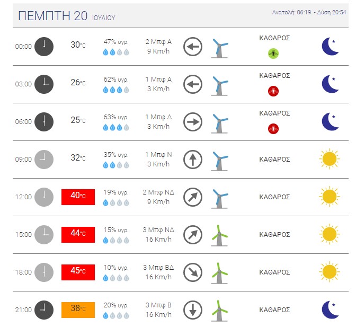Click the dark clock icon for 00:00

tap(44, 47)
